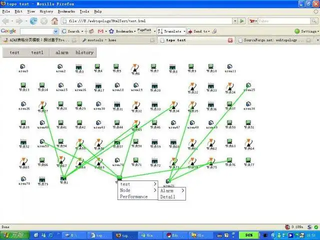Select the area70 node icon
Viewport: 320px width, 240px height.
[x=117, y=160]
